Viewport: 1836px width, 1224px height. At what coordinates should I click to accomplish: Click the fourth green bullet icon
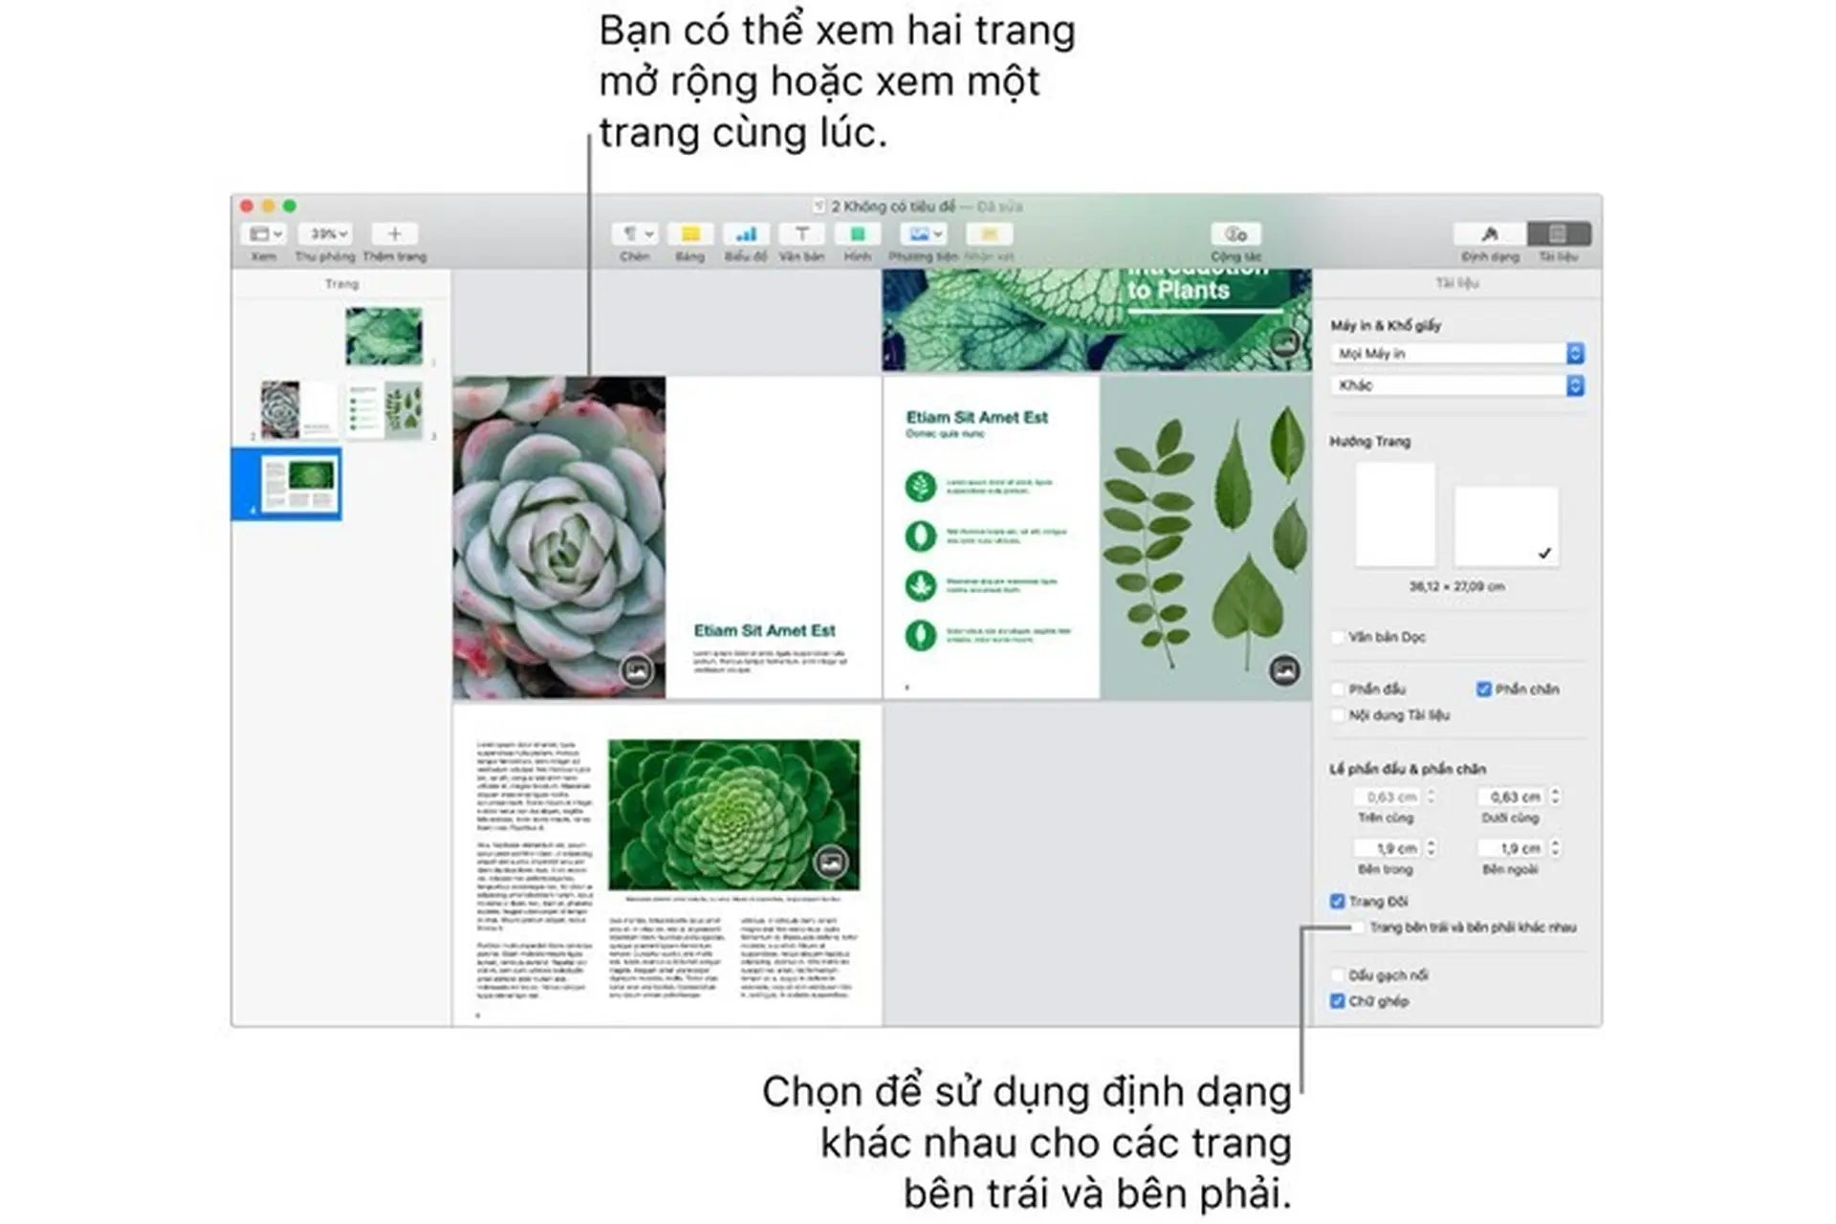(x=921, y=635)
